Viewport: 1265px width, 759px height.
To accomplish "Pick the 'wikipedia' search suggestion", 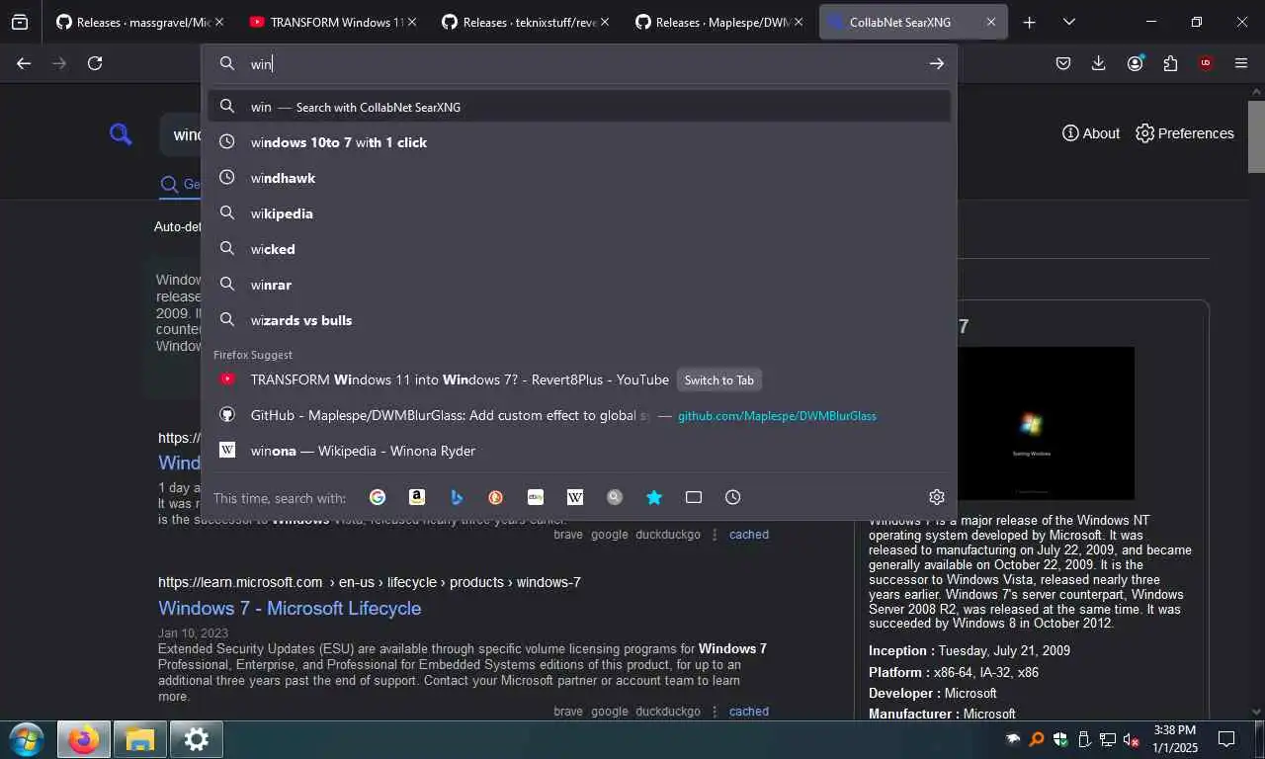I will (x=579, y=213).
